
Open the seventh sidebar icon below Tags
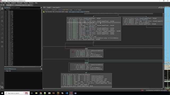click(2, 34)
